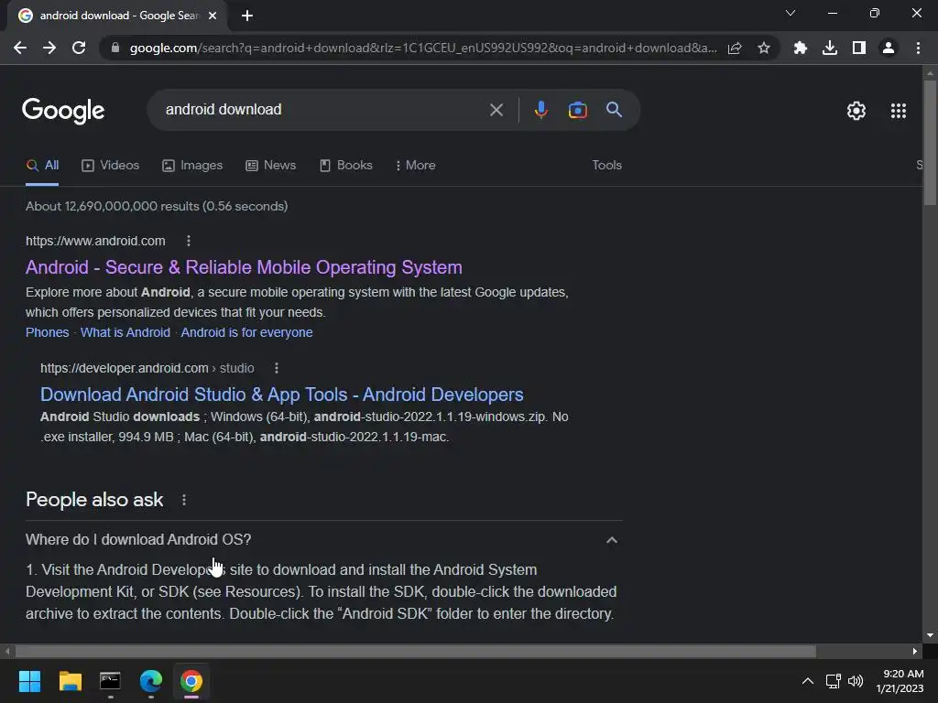Switch to Videos results
Screen dimensions: 938x703
click(x=110, y=166)
